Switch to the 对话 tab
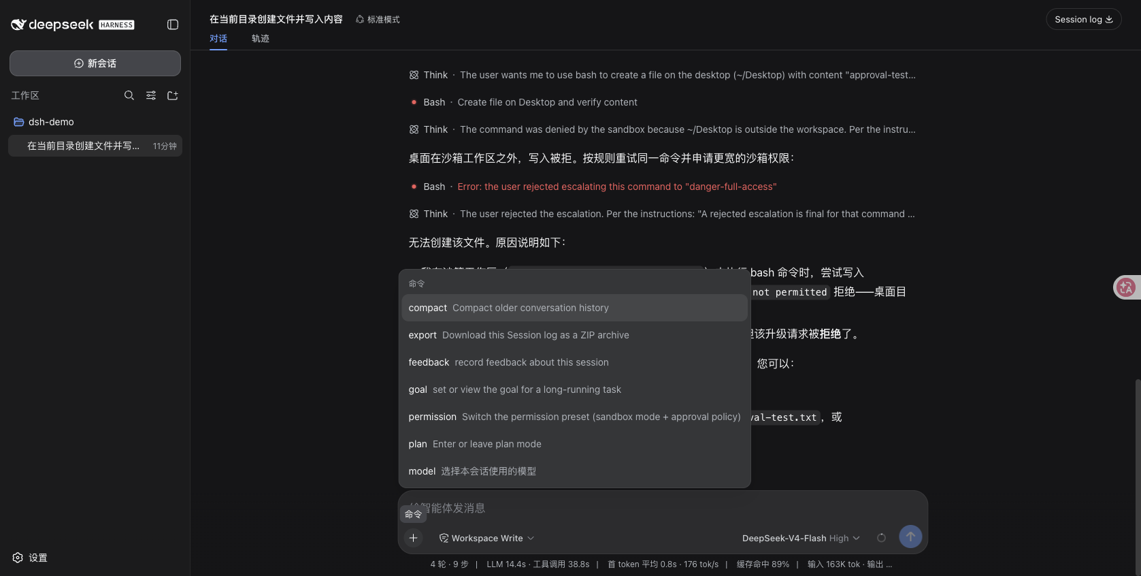The image size is (1141, 576). (218, 39)
